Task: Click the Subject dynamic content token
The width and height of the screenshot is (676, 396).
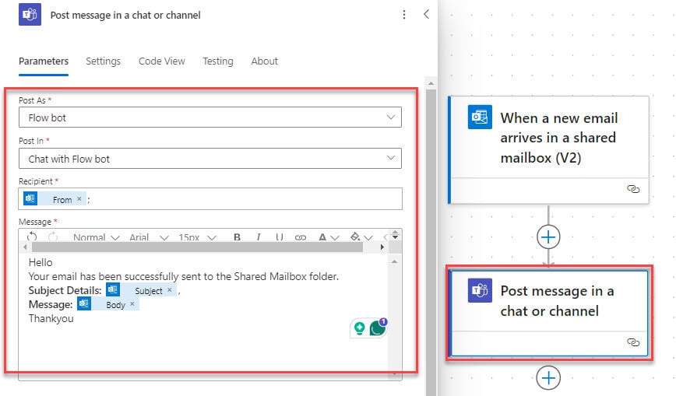Action: 142,290
